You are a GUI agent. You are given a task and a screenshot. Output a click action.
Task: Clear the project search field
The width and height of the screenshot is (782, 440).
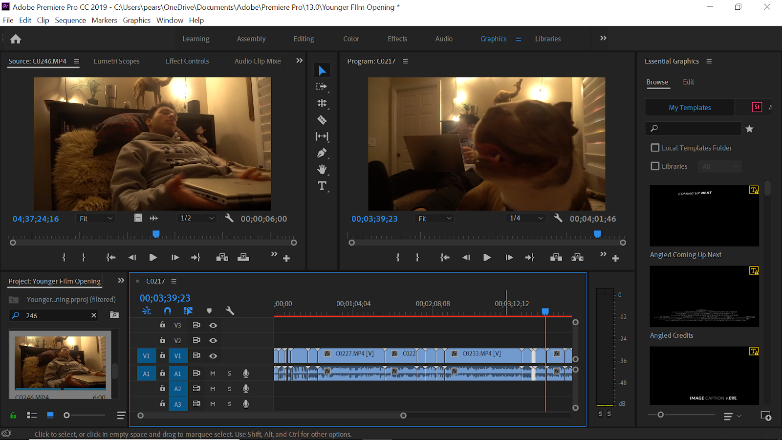[x=94, y=315]
